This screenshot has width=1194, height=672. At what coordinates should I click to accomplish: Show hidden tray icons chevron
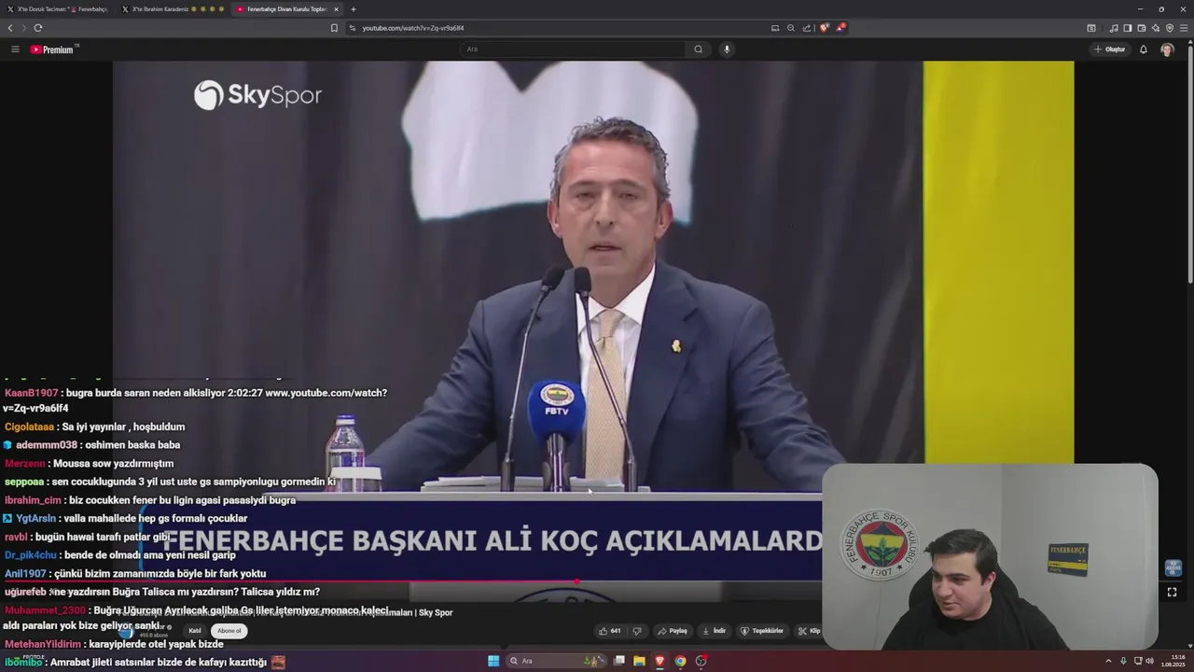[1109, 661]
